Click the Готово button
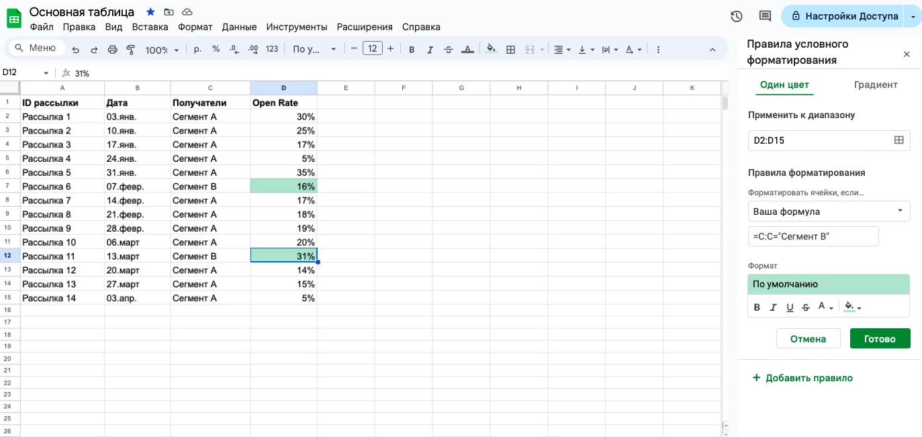The width and height of the screenshot is (922, 437). pos(880,338)
